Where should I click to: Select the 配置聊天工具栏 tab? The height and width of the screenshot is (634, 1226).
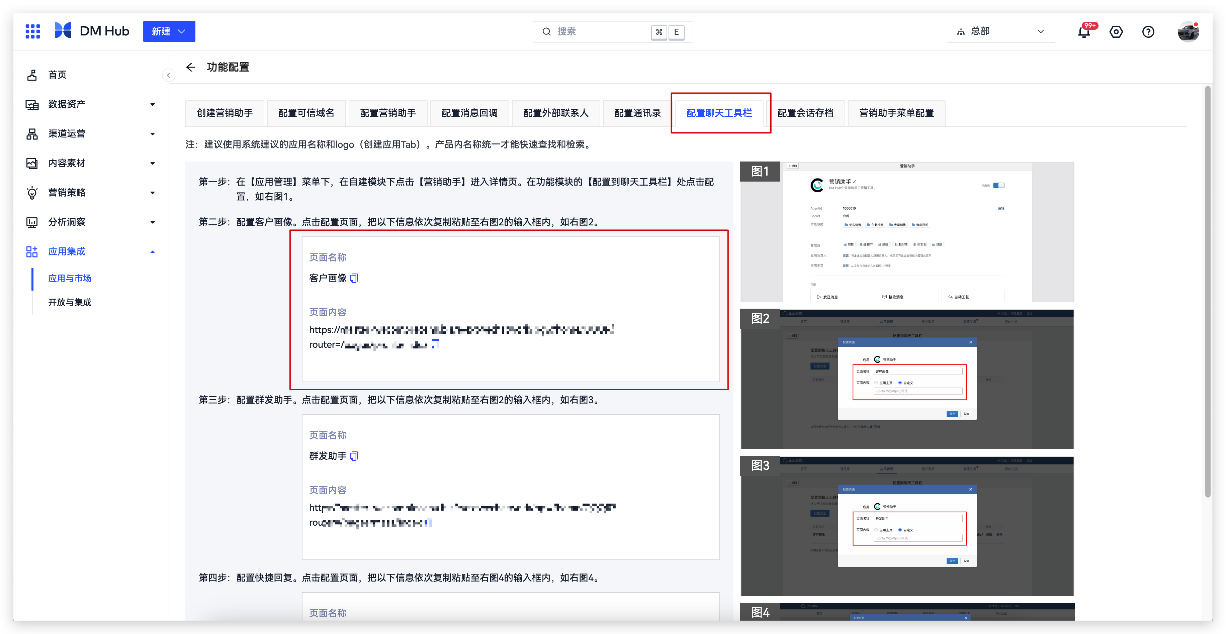pos(720,113)
